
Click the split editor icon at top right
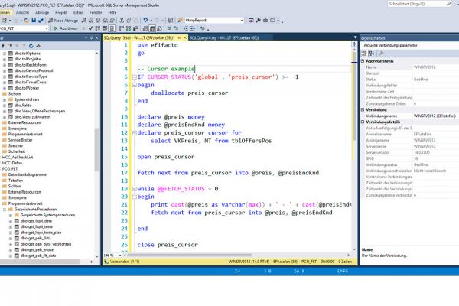(354, 44)
